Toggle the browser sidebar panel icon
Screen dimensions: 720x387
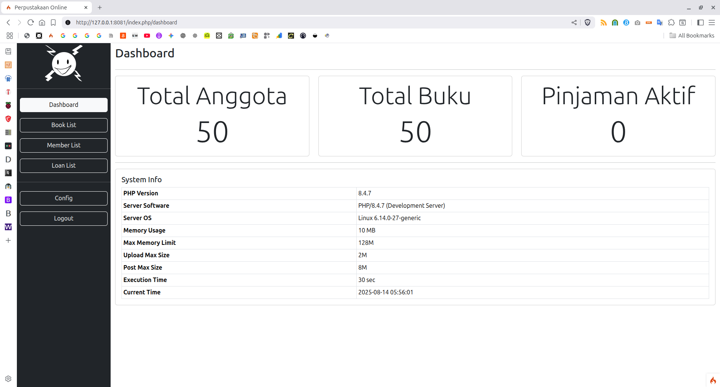(700, 22)
